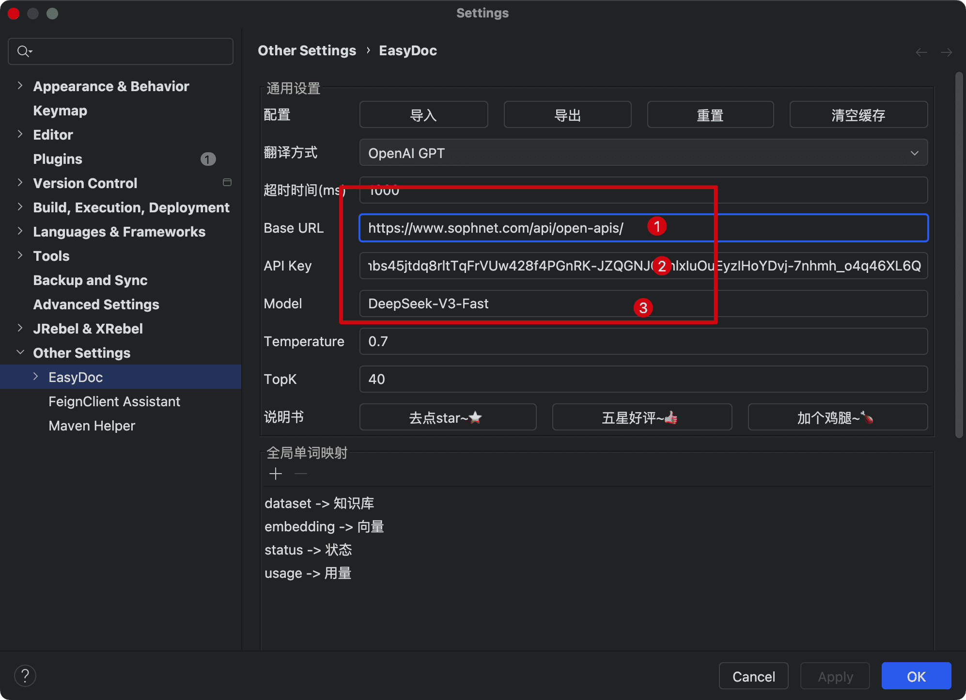Click the 导入 config button
Viewport: 966px width, 700px height.
point(423,115)
